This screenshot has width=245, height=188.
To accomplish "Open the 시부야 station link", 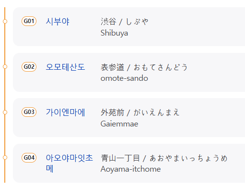I will 58,22.
